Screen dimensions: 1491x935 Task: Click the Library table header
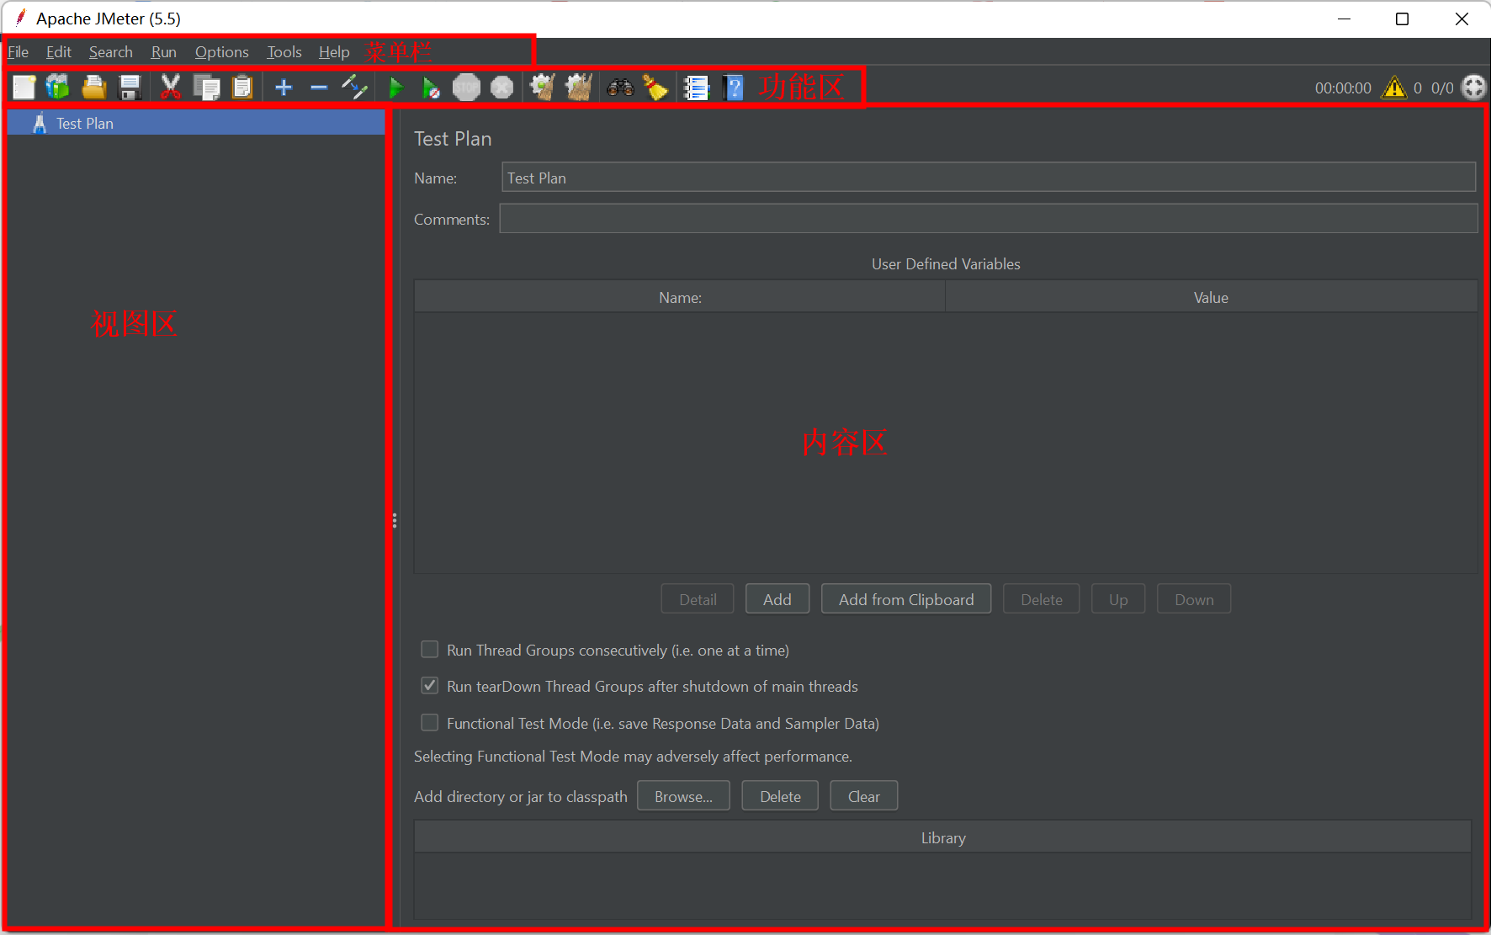click(942, 837)
